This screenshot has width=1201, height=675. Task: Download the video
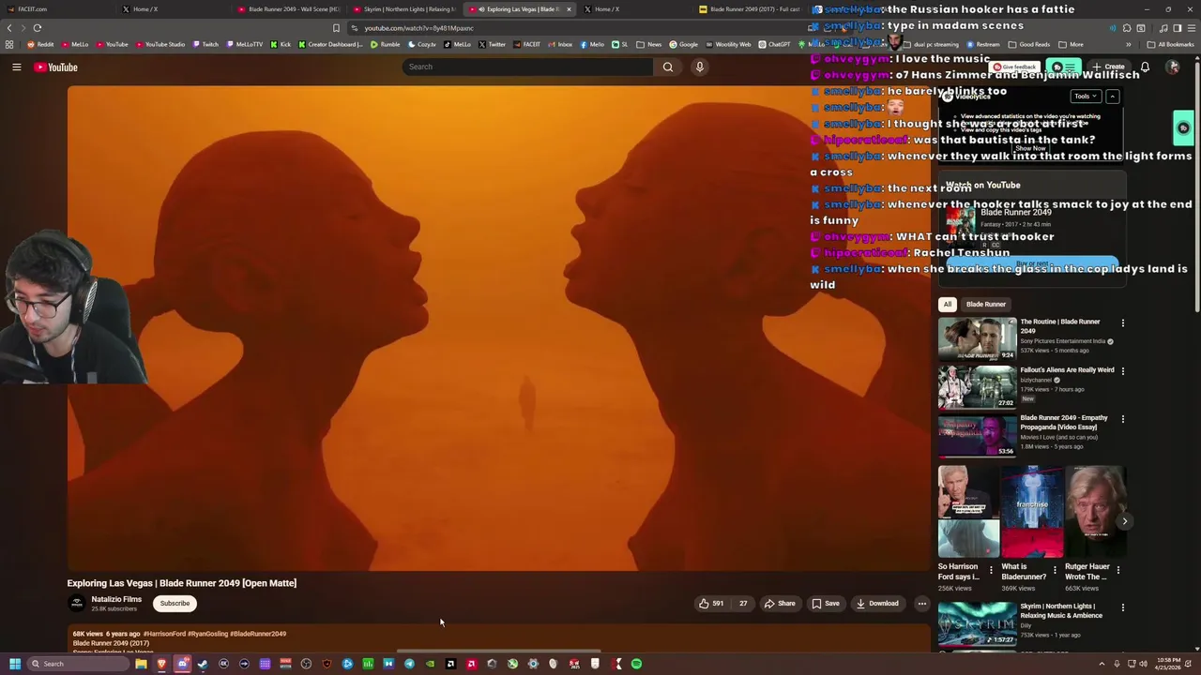coord(877,603)
